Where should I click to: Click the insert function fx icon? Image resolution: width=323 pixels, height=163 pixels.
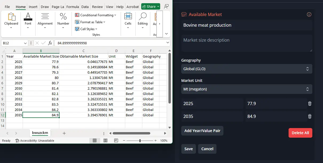pos(50,43)
